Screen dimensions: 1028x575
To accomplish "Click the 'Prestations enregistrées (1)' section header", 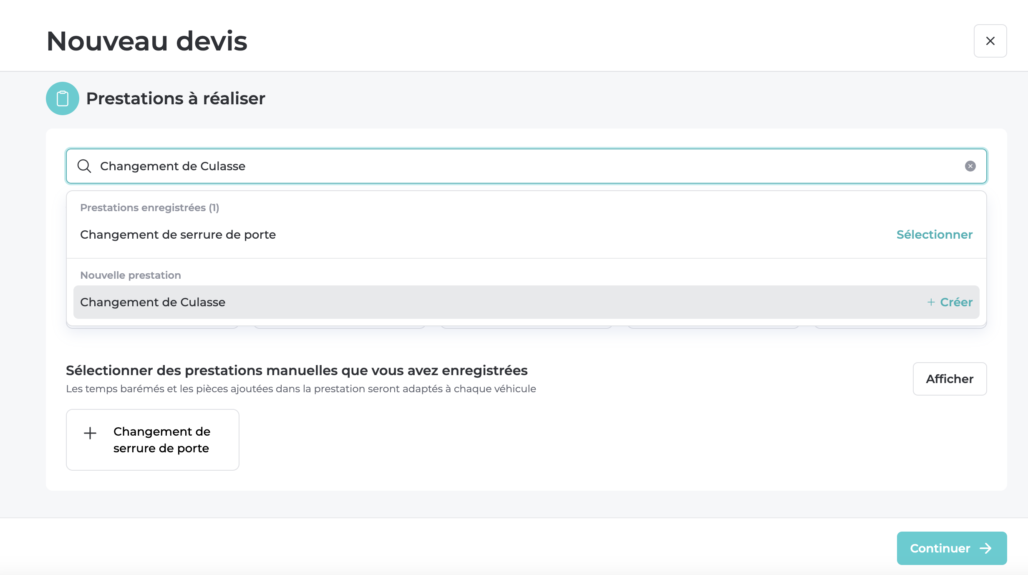I will coord(149,208).
